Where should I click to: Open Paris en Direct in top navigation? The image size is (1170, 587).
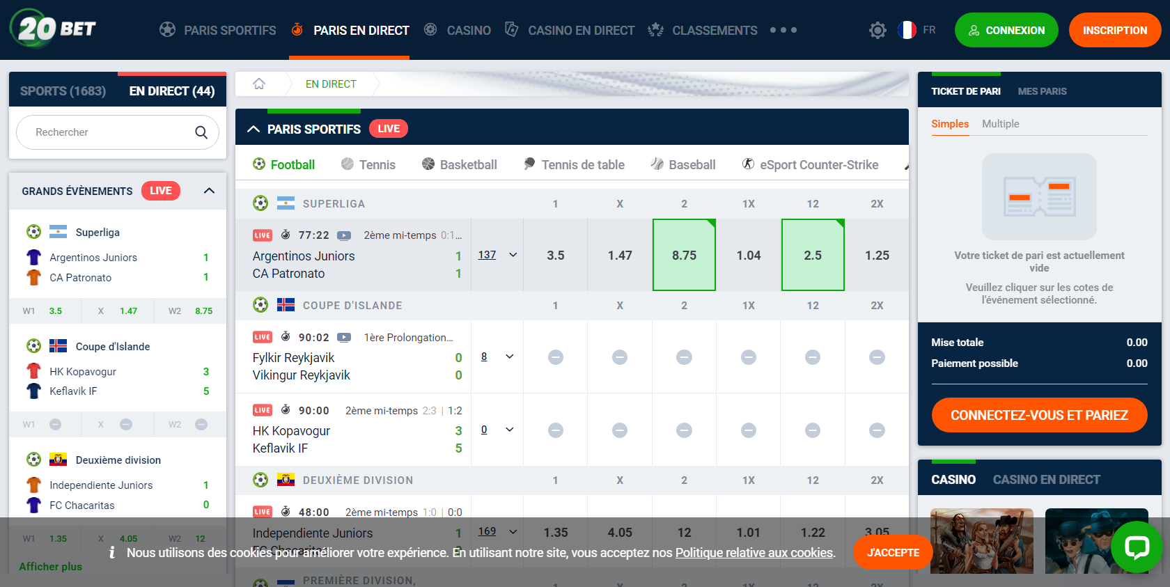click(x=350, y=30)
